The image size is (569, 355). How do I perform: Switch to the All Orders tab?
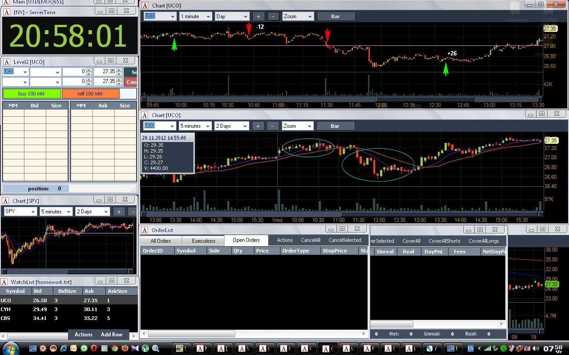pyautogui.click(x=161, y=241)
